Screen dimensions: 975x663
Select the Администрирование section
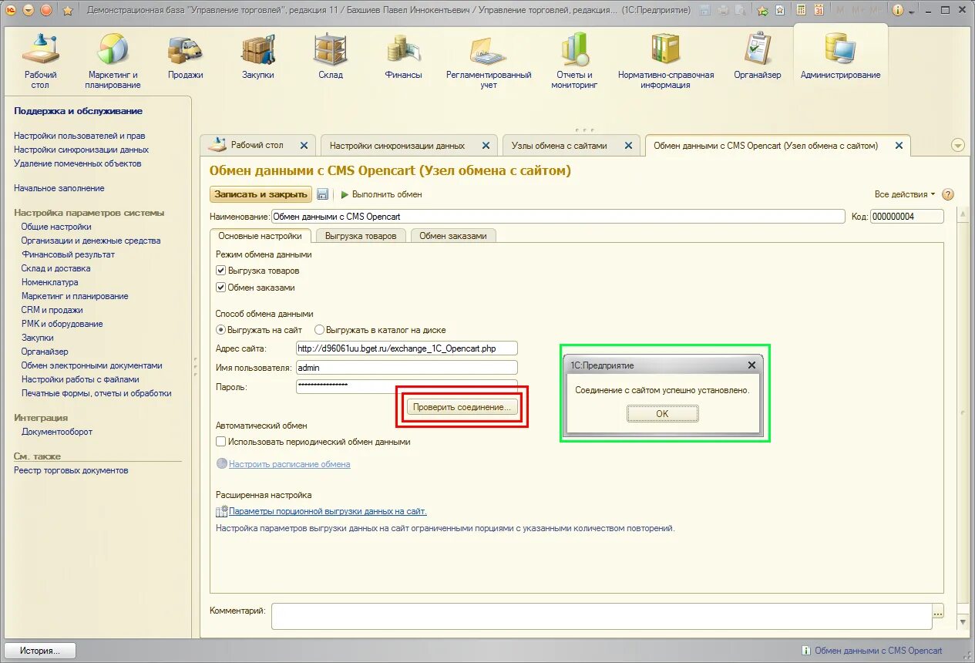click(x=840, y=56)
